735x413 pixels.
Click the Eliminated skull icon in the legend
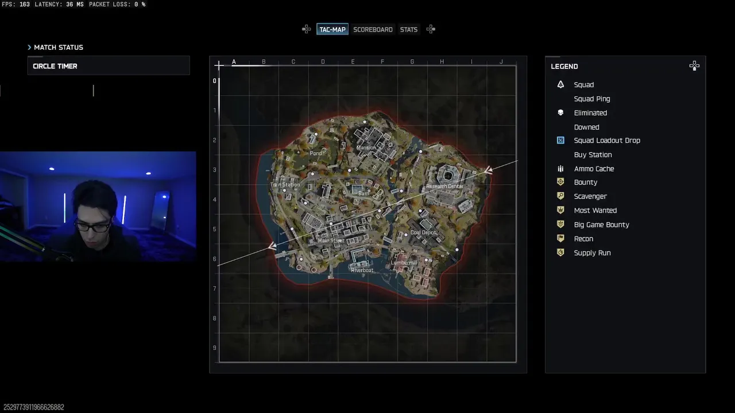560,112
